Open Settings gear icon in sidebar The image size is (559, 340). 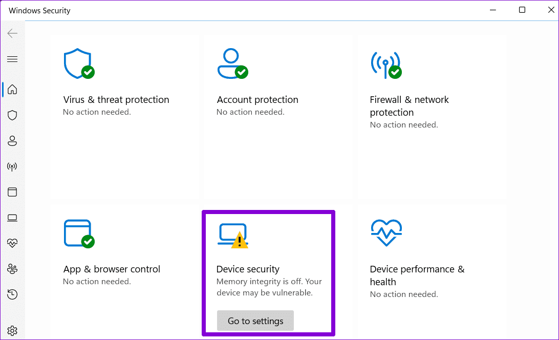pos(12,330)
